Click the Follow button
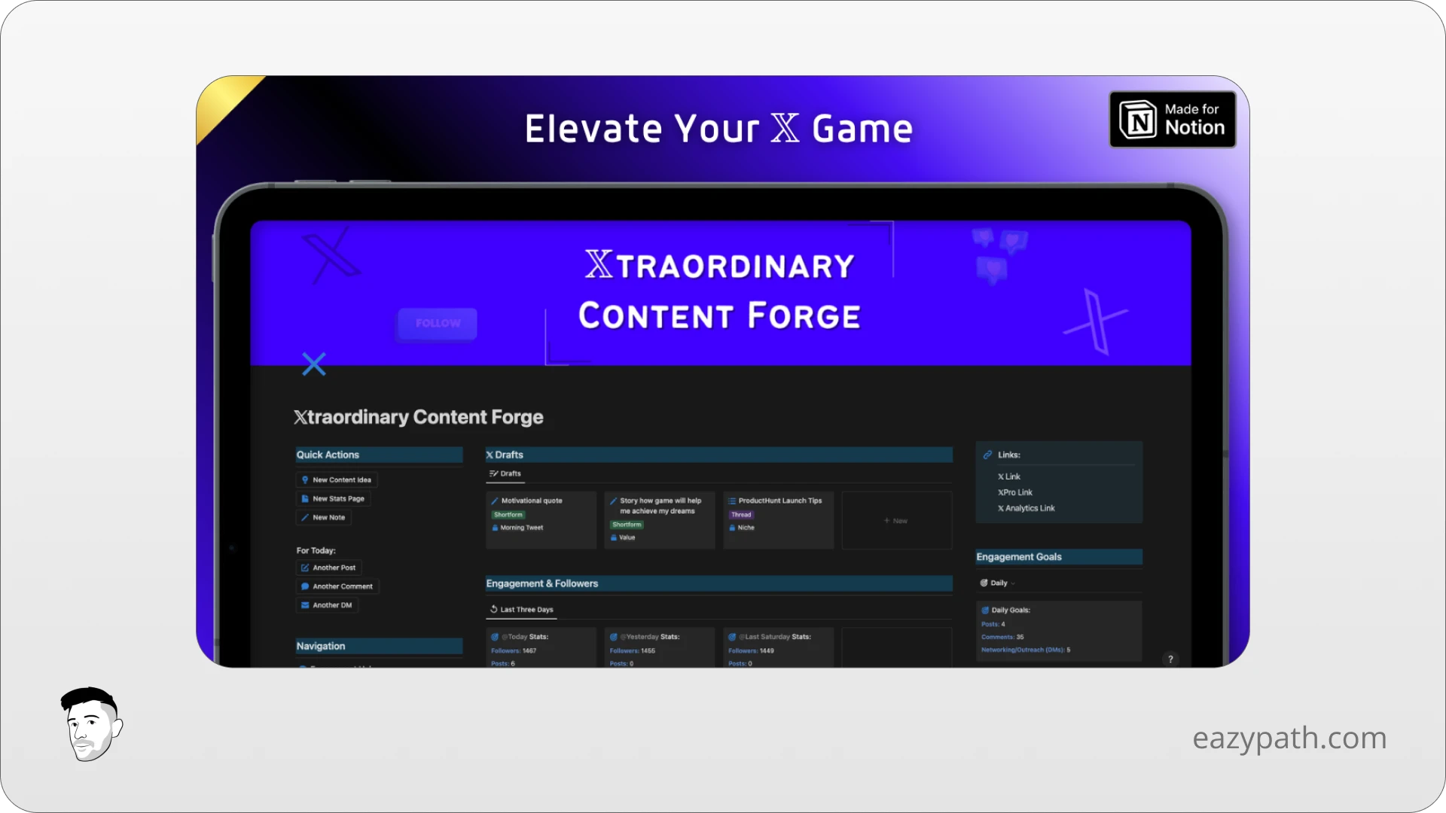This screenshot has height=813, width=1446. (437, 321)
